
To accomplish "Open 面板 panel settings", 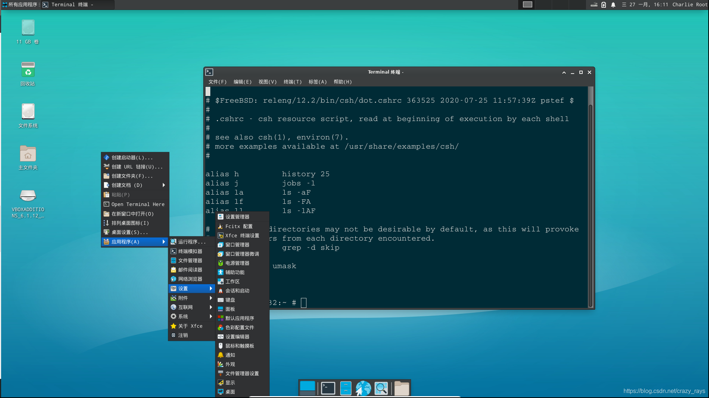I will click(242, 309).
